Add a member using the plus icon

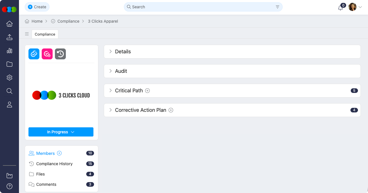(59, 153)
